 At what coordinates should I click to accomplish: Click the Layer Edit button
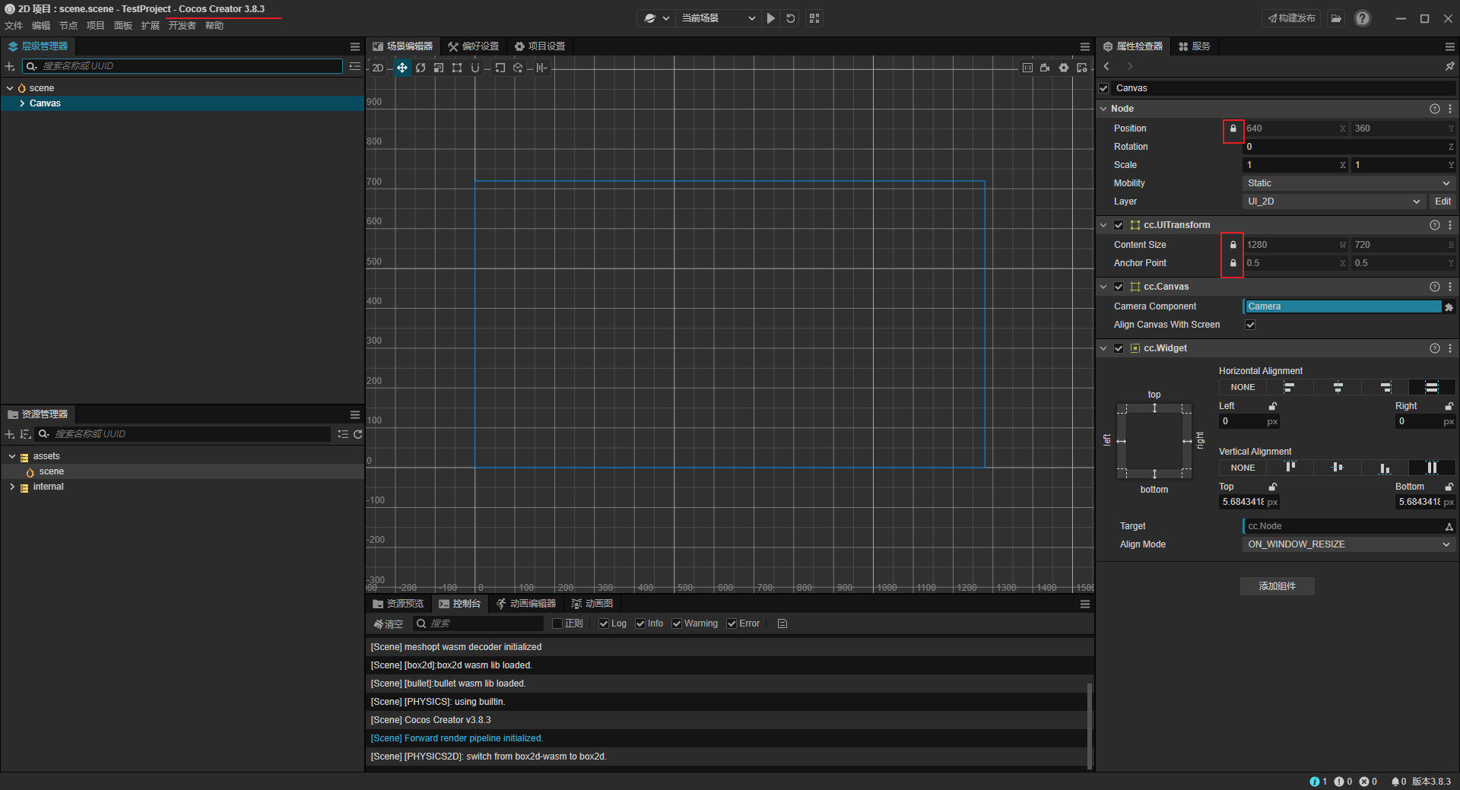(1443, 201)
